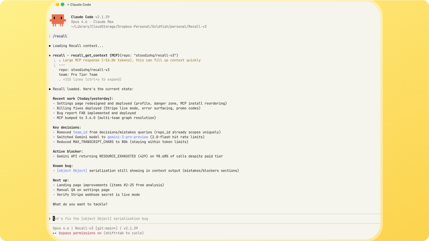This screenshot has width=429, height=241.
Task: Click the Claude Code pixel mascot logo
Action: [x=58, y=20]
